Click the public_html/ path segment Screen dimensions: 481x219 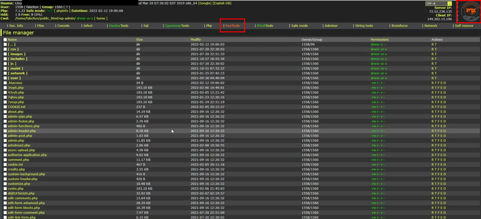point(49,18)
